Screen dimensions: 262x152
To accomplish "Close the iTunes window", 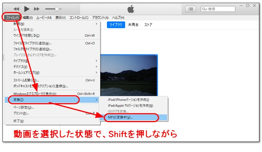I will point(255,6).
